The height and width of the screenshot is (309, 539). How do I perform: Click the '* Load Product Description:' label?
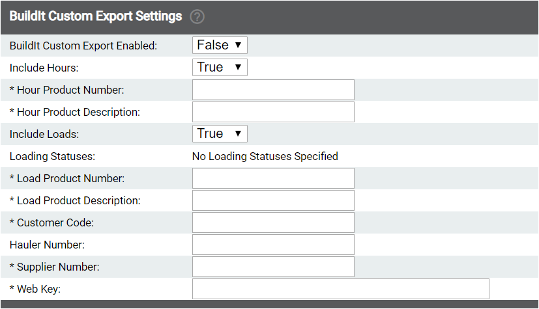(x=75, y=200)
